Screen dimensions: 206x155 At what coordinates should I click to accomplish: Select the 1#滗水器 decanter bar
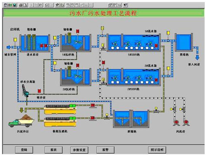150,36
